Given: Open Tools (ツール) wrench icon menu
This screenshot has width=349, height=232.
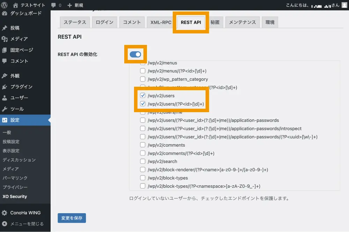Looking at the screenshot, I should coord(5,109).
